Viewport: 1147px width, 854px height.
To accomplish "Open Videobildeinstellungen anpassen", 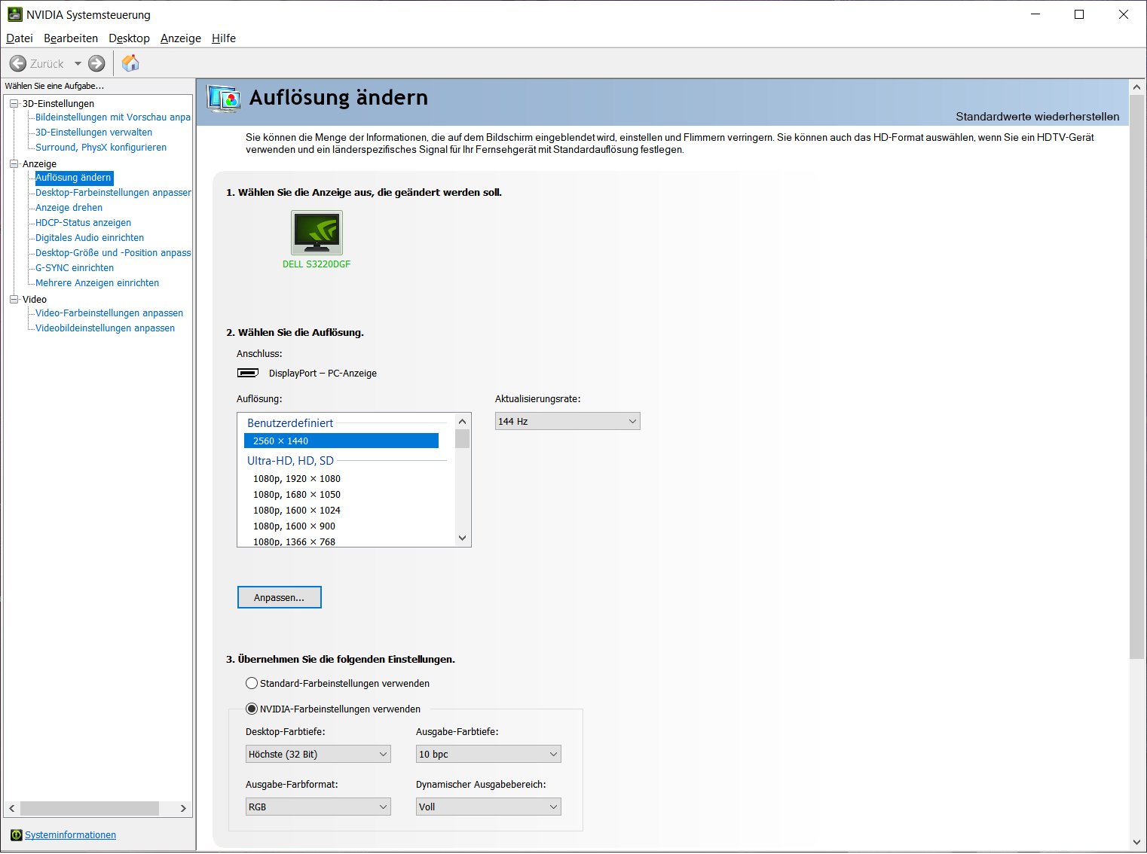I will 105,328.
